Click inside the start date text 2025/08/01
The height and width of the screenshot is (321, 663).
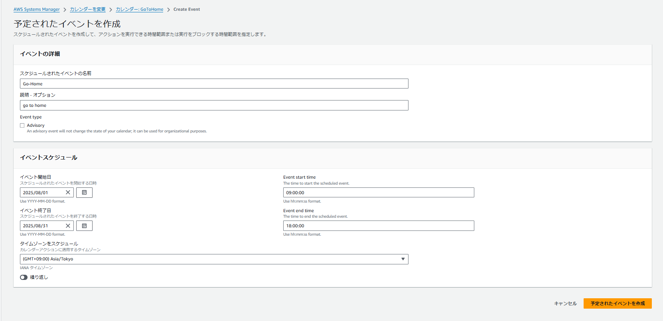(40, 193)
